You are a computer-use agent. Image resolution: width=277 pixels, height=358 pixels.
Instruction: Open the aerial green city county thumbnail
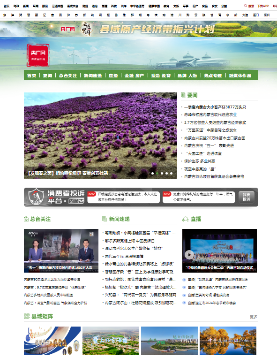[111, 341]
